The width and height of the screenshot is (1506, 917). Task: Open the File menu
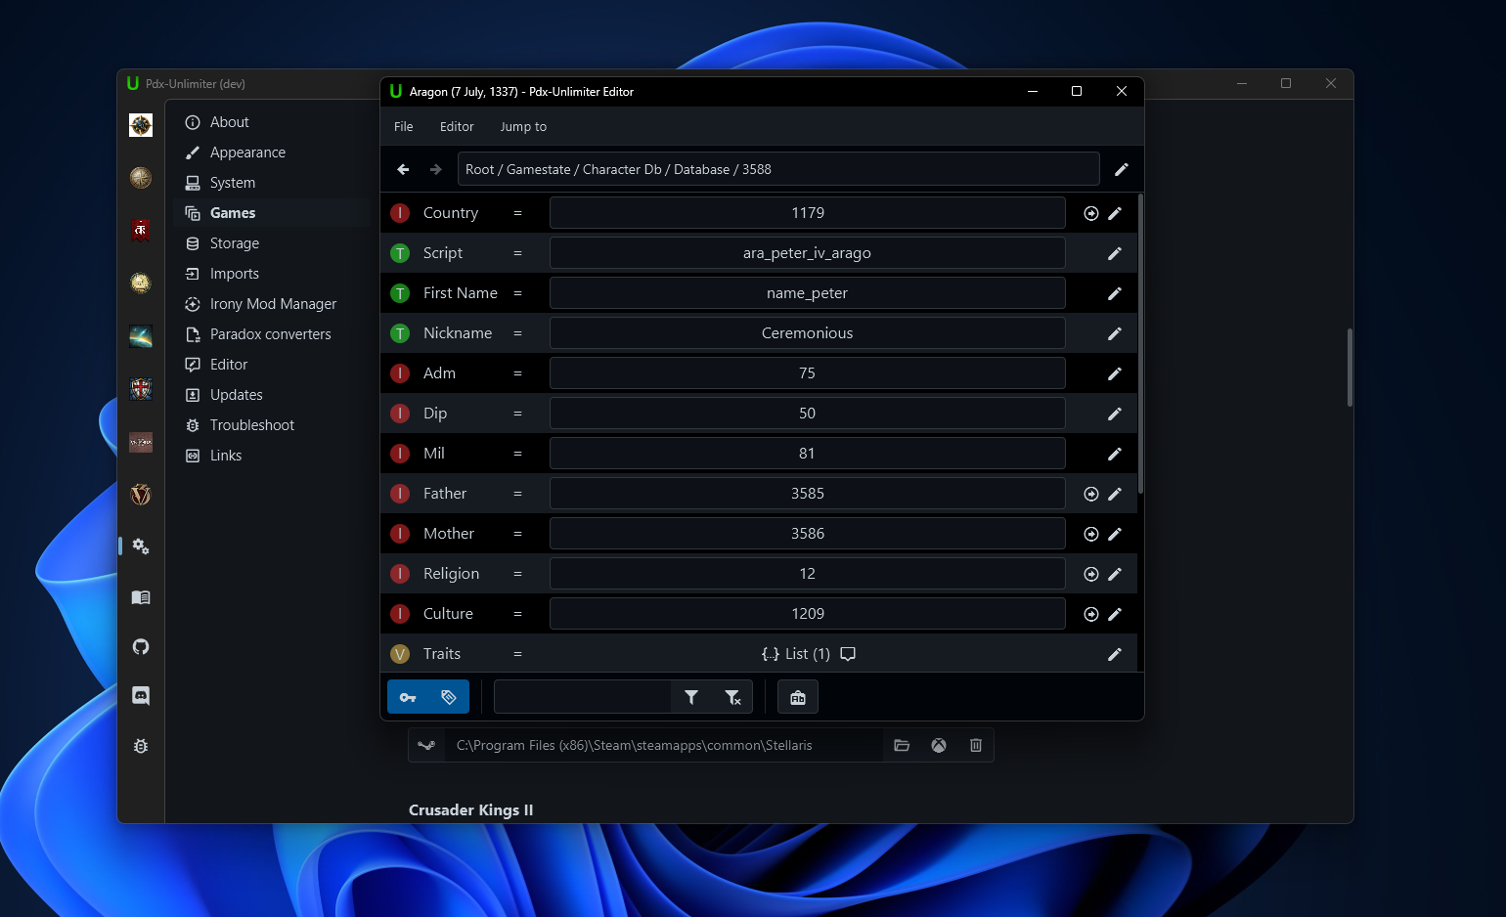[404, 127]
